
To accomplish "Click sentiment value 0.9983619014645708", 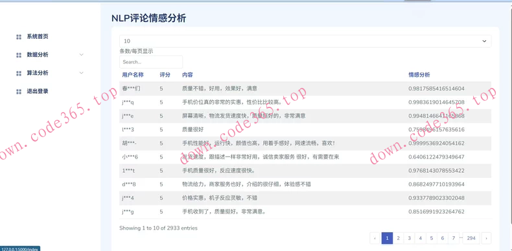I will pyautogui.click(x=436, y=102).
